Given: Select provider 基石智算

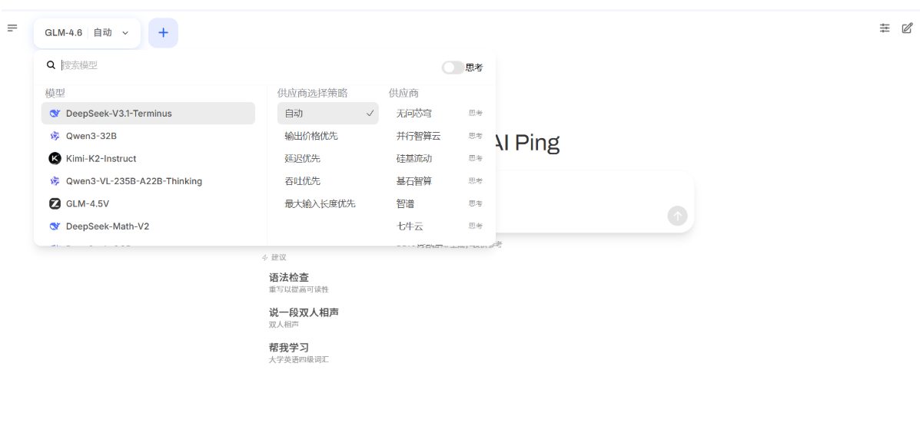Looking at the screenshot, I should 414,181.
